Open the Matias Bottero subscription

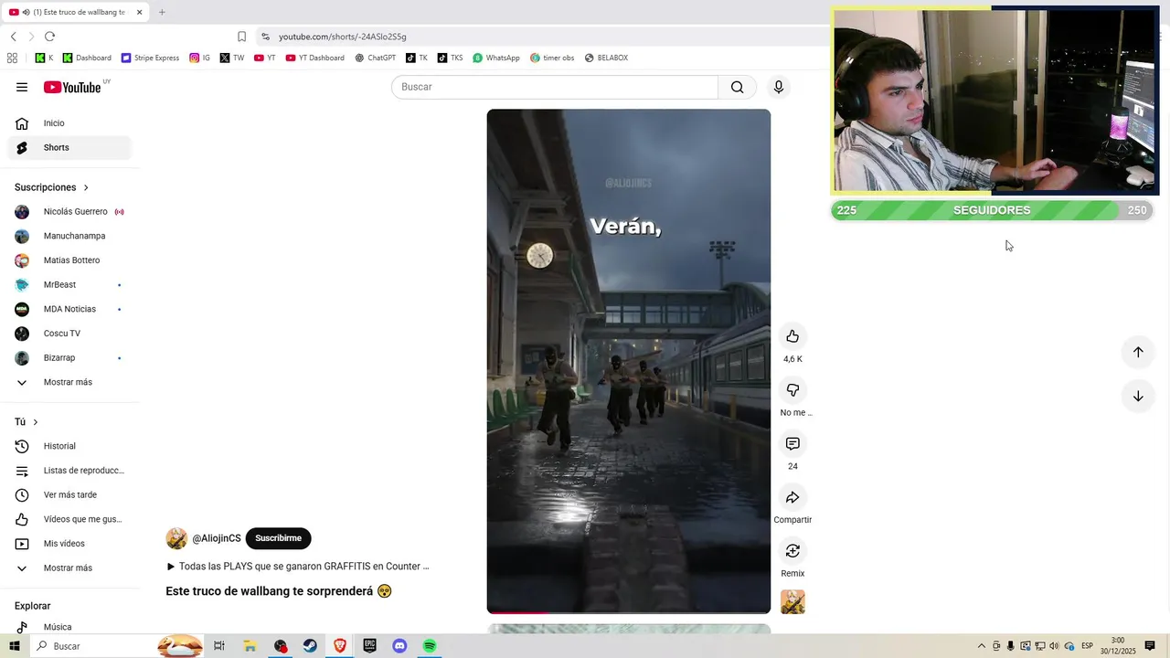click(x=69, y=260)
